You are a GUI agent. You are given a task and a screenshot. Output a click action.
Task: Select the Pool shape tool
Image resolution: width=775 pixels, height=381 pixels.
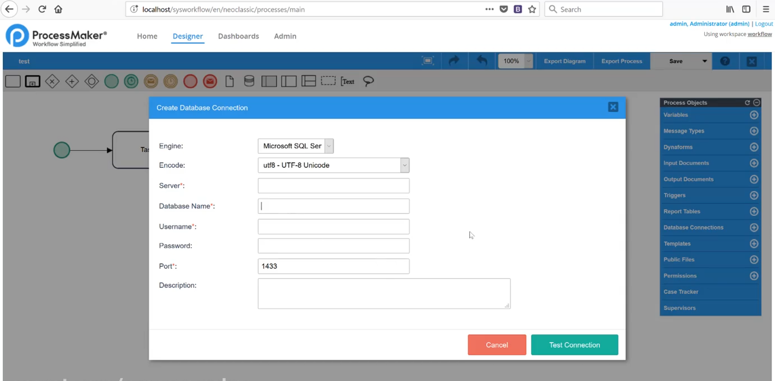tap(269, 81)
